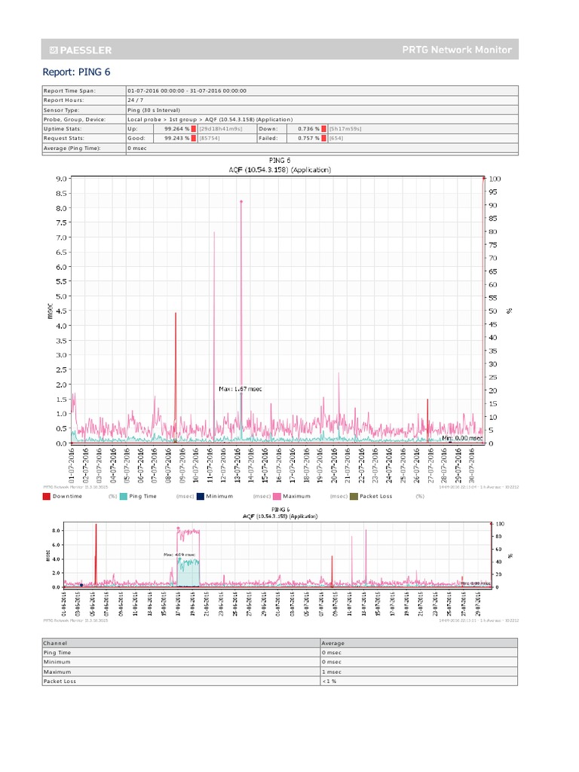This screenshot has height=772, width=579.
Task: Click the dark blue Minimum legend swatch
Action: tap(199, 496)
